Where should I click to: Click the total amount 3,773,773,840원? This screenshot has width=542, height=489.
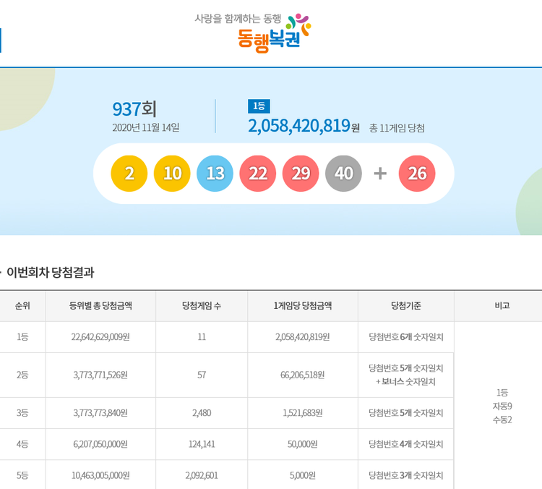(x=100, y=413)
